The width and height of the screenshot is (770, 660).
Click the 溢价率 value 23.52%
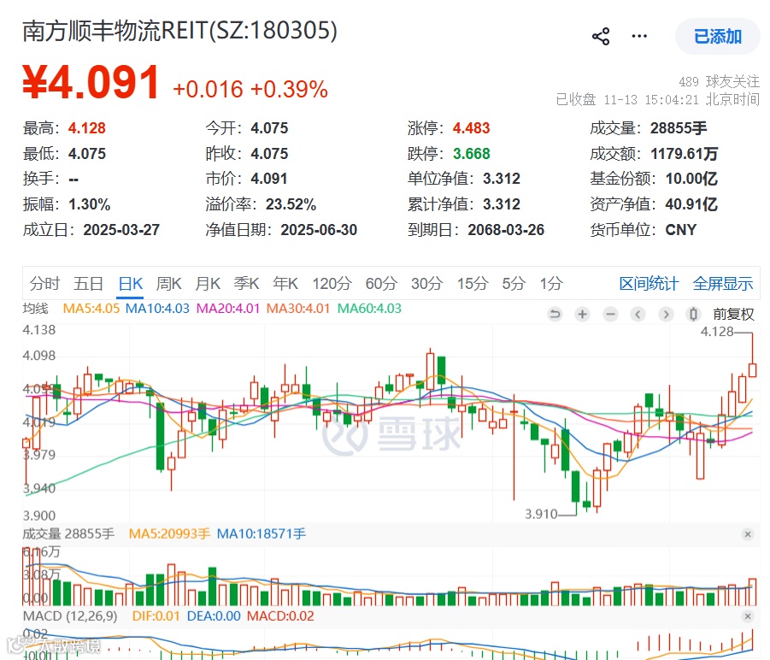click(x=291, y=204)
